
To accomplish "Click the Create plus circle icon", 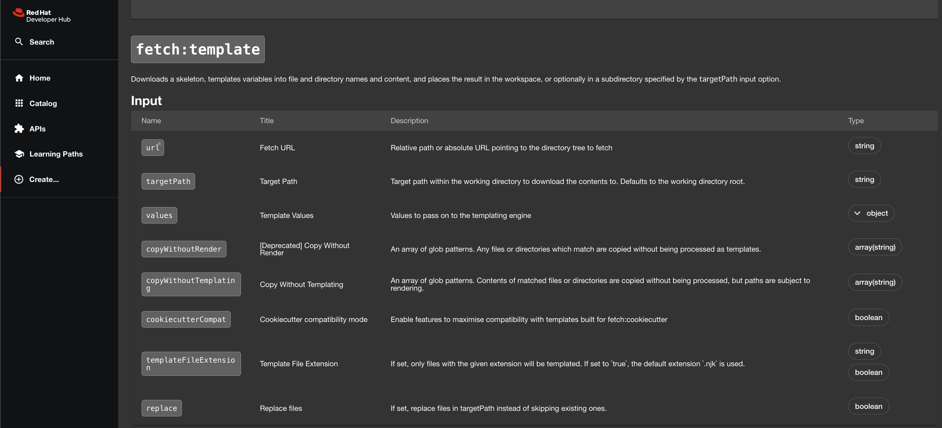I will (19, 179).
